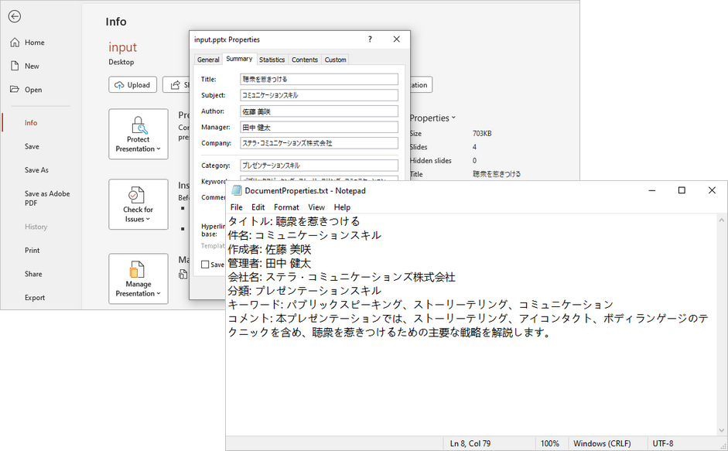Screen dimensions: 728x451
Task: Click Notepad scrollbar down arrow
Action: click(722, 431)
